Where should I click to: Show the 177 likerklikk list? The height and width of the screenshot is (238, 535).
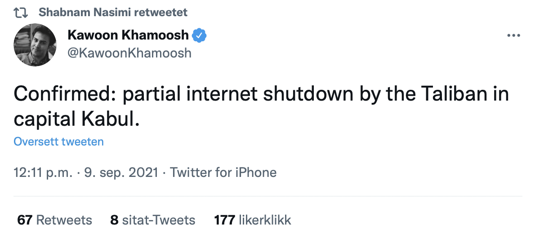click(253, 220)
